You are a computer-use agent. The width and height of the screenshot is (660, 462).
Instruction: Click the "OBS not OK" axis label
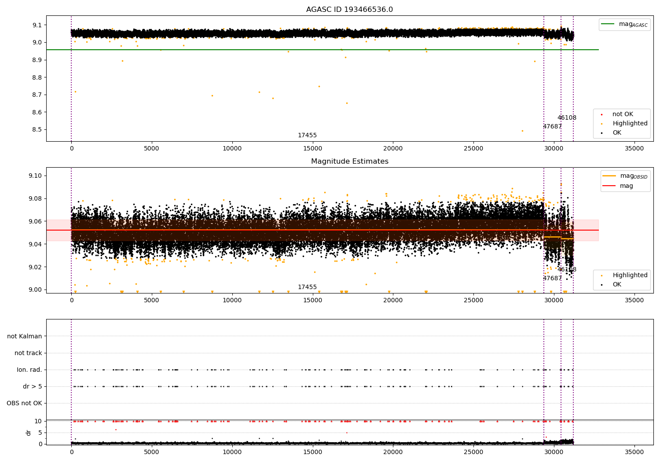click(x=24, y=403)
